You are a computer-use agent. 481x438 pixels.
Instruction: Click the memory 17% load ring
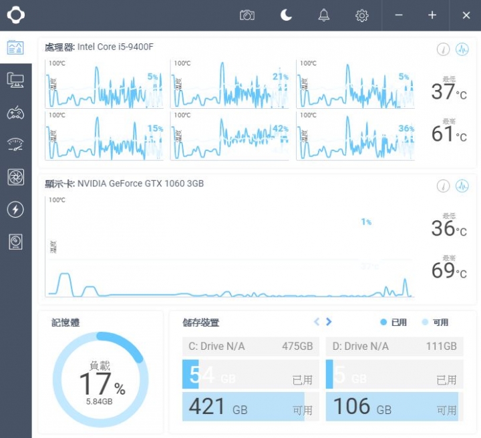101,379
